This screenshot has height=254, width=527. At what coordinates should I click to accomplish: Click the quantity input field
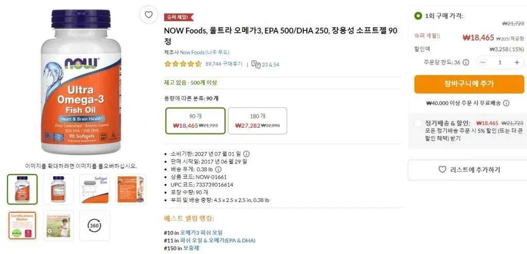point(499,62)
